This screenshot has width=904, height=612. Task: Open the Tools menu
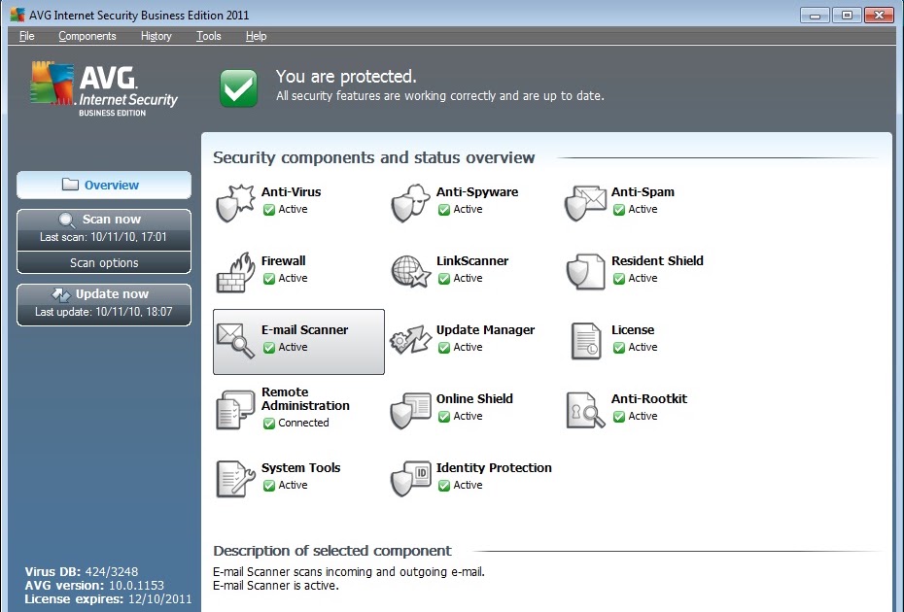click(209, 36)
